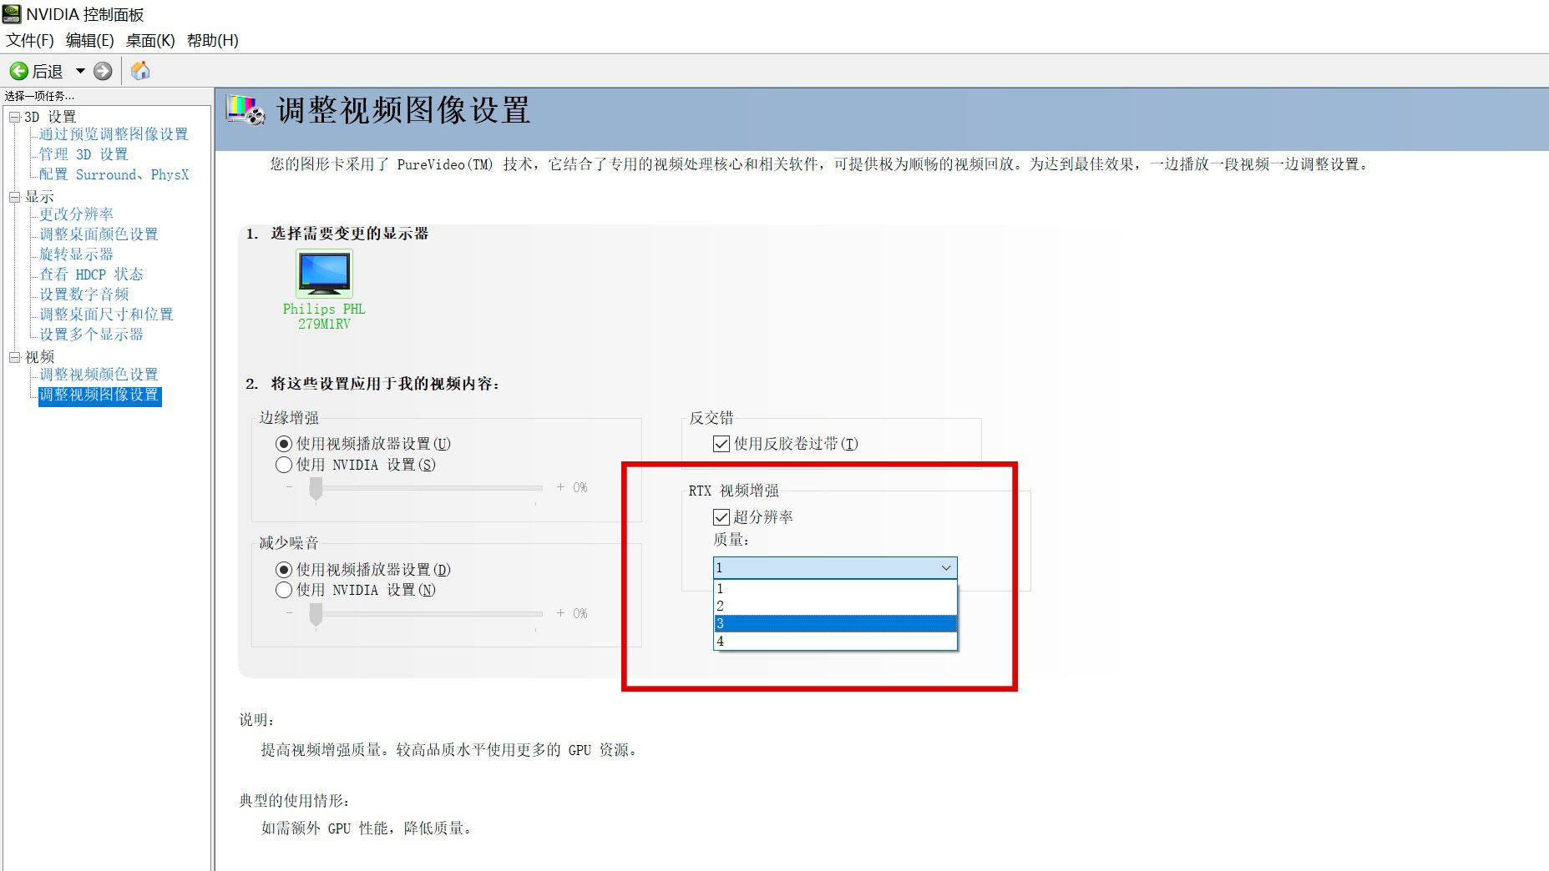Click the edge enhancement minus sign
Viewport: 1549px width, 871px height.
coord(290,487)
